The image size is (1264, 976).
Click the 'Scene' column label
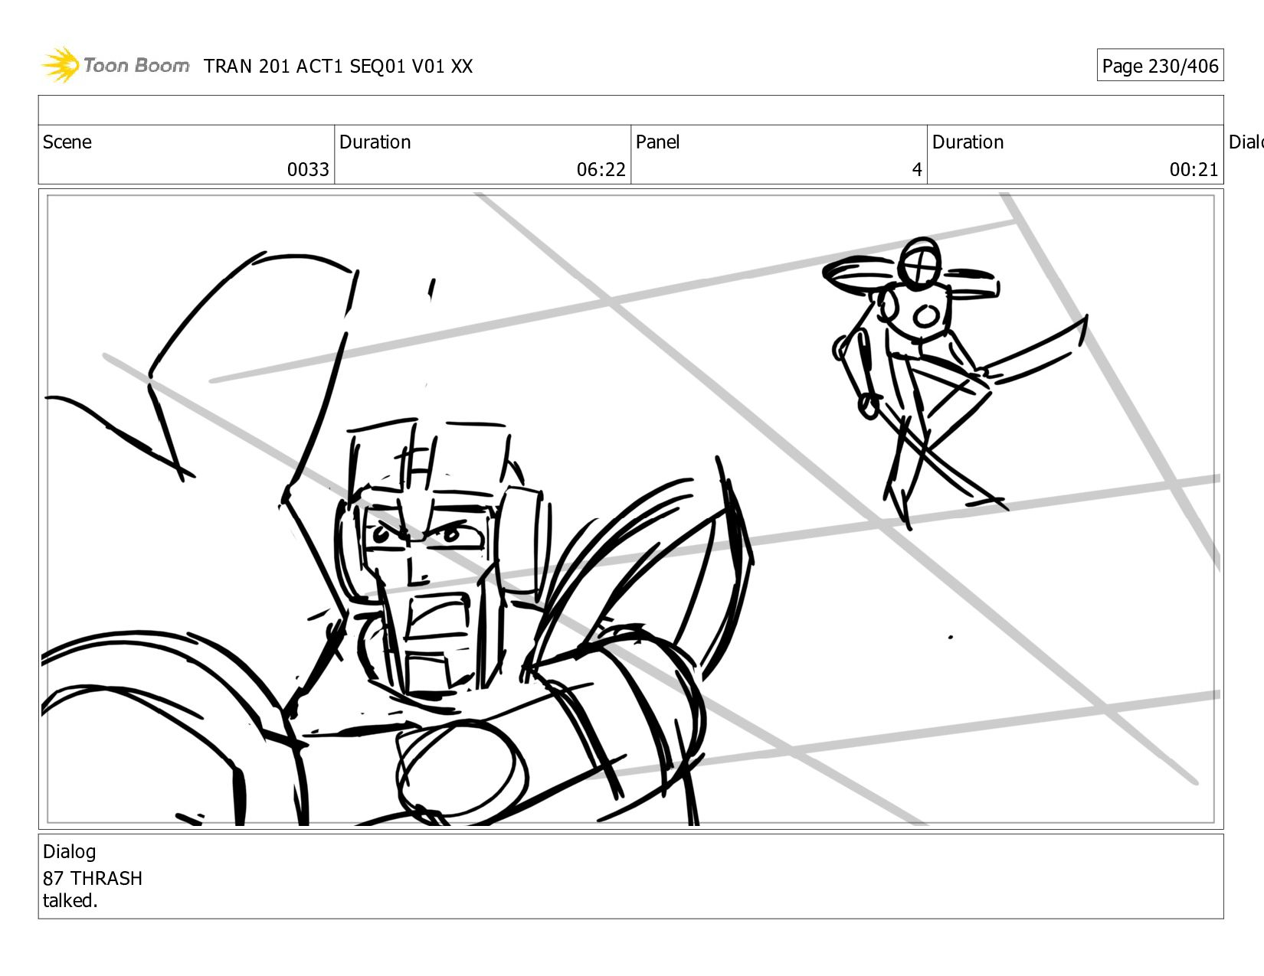coord(67,142)
